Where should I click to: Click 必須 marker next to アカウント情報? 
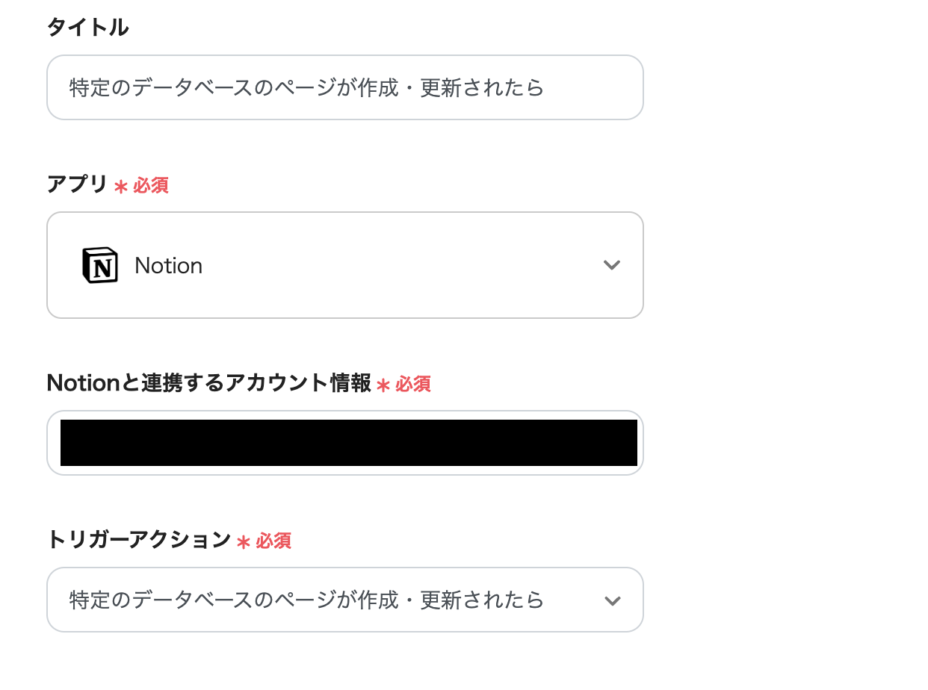click(413, 385)
